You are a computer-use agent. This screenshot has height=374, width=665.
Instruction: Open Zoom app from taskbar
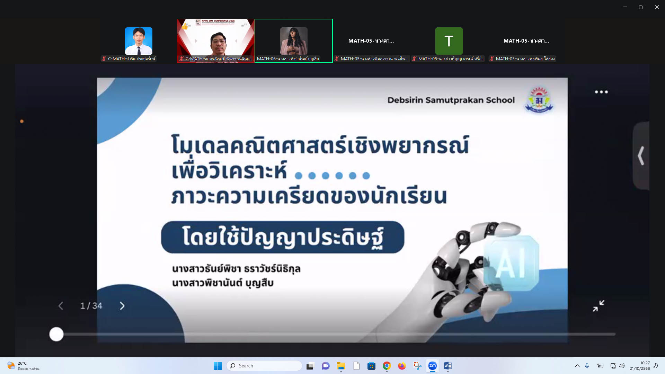click(x=432, y=366)
